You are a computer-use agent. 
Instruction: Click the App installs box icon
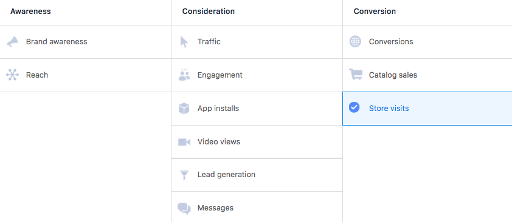pos(184,109)
